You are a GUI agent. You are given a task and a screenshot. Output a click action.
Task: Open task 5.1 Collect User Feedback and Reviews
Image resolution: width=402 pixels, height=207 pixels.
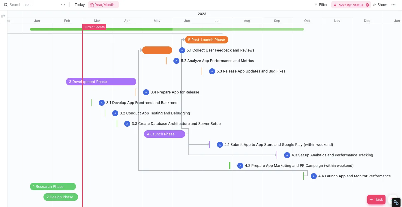tap(220, 50)
